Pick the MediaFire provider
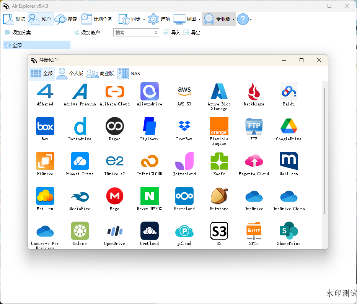Viewport: 357px width, 304px height. click(80, 196)
